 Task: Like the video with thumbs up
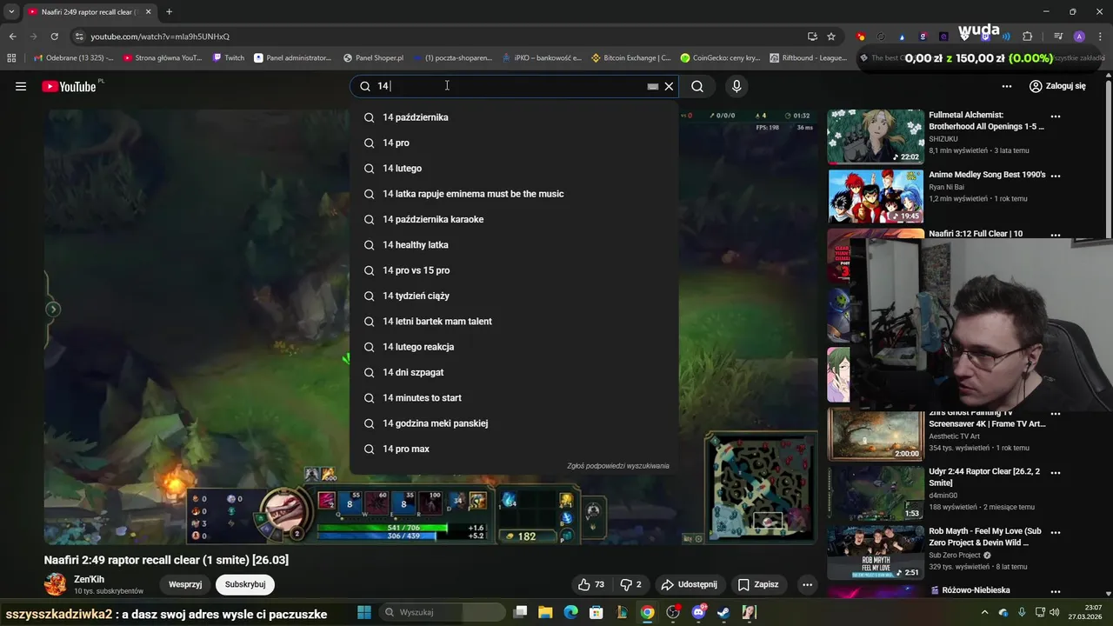(x=591, y=584)
